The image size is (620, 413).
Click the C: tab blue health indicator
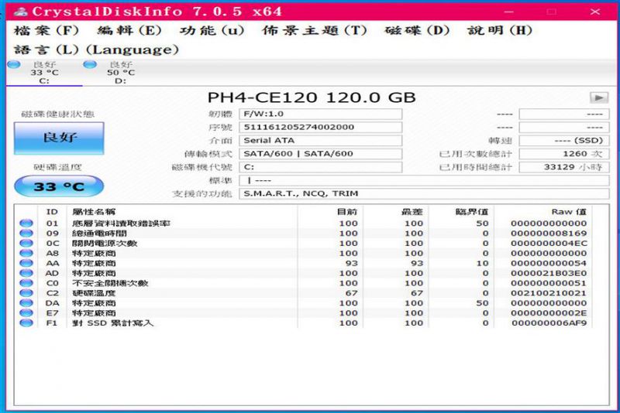(14, 64)
